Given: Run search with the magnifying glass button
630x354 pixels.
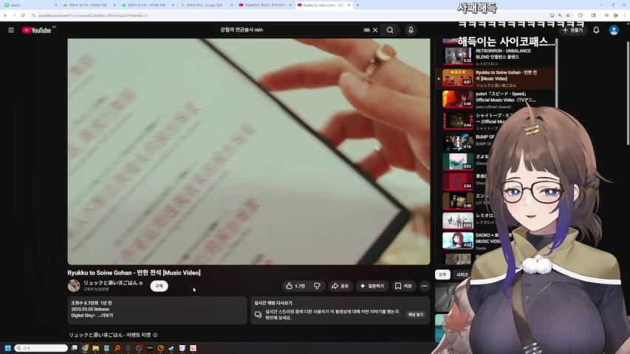Looking at the screenshot, I should (390, 30).
